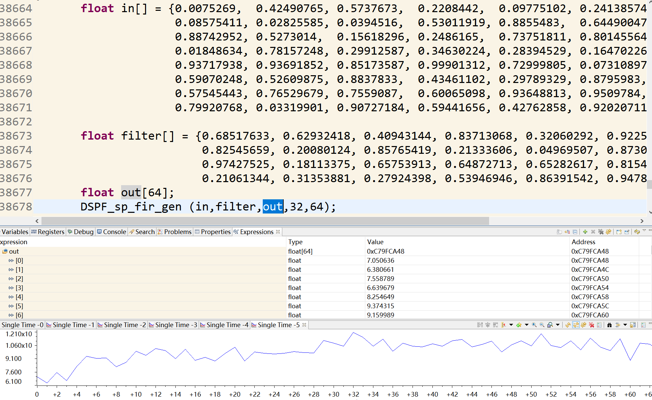The height and width of the screenshot is (400, 652).
Task: Toggle scroll lock icon in graph toolbar
Action: point(633,325)
